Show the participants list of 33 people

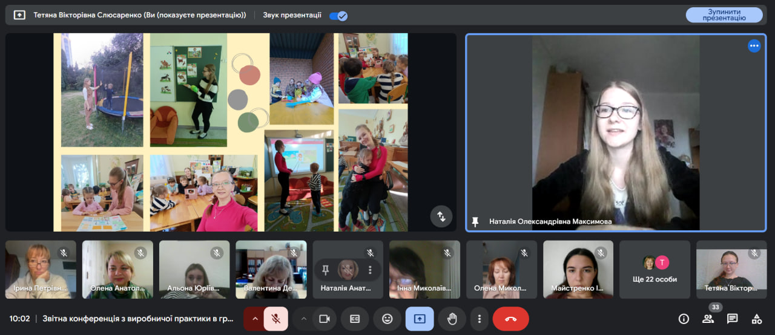708,319
